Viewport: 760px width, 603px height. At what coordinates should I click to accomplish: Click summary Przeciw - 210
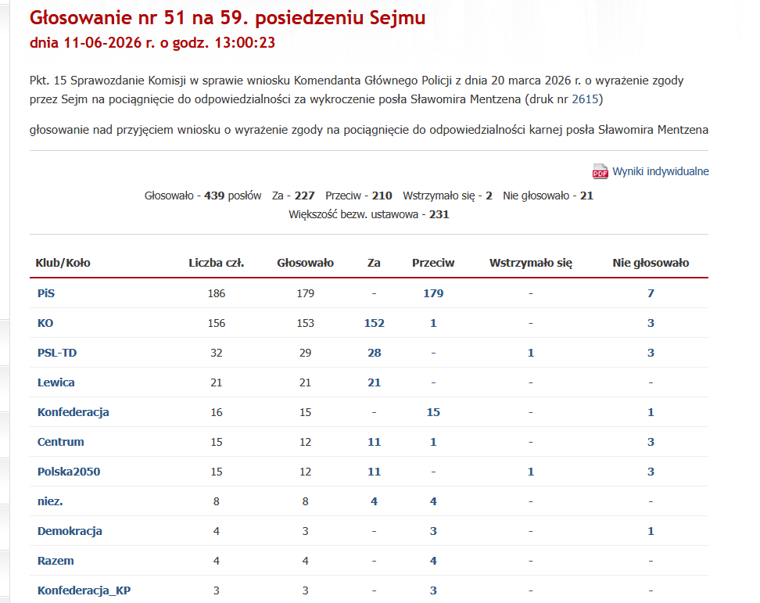pos(359,196)
